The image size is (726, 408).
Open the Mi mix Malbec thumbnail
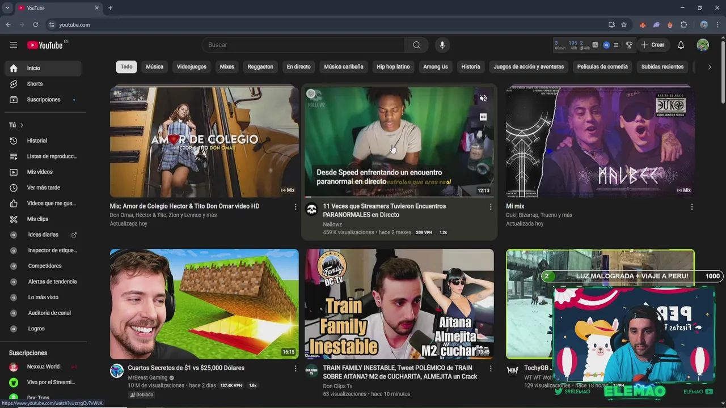click(x=600, y=142)
